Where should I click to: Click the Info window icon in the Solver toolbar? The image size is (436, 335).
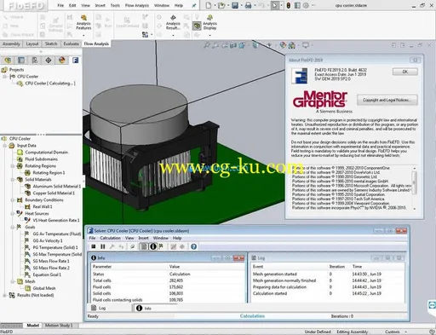pos(153,246)
